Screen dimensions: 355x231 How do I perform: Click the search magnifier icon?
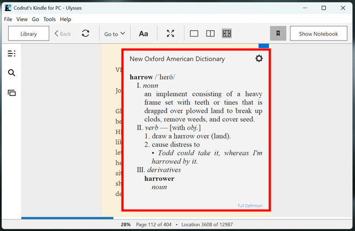12,73
